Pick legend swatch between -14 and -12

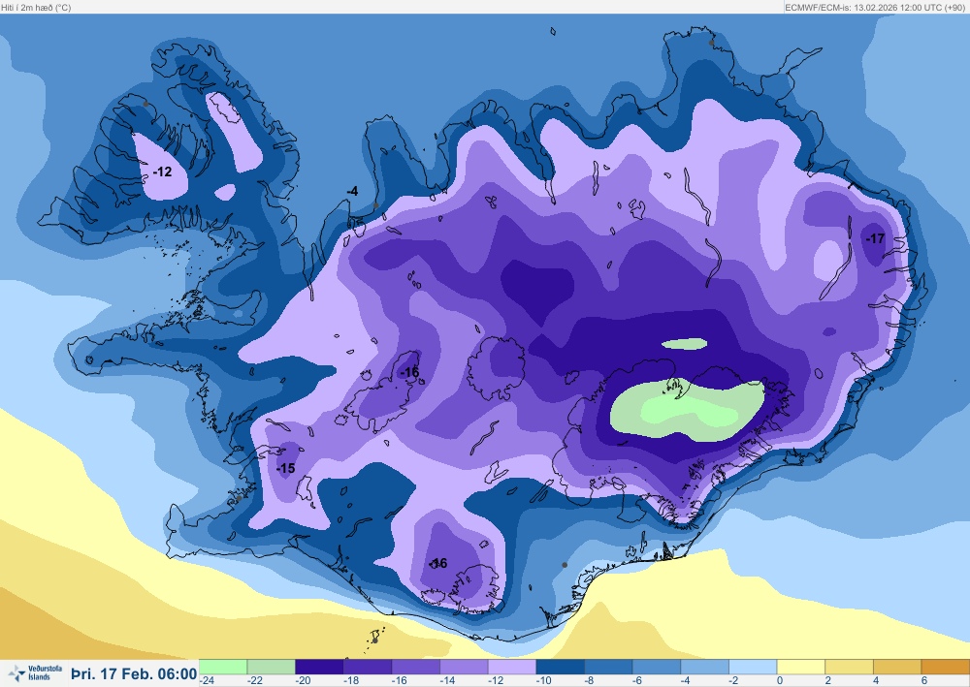[x=464, y=667]
